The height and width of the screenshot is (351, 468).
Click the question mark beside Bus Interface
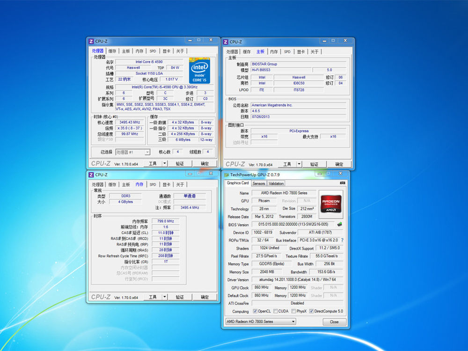click(342, 240)
